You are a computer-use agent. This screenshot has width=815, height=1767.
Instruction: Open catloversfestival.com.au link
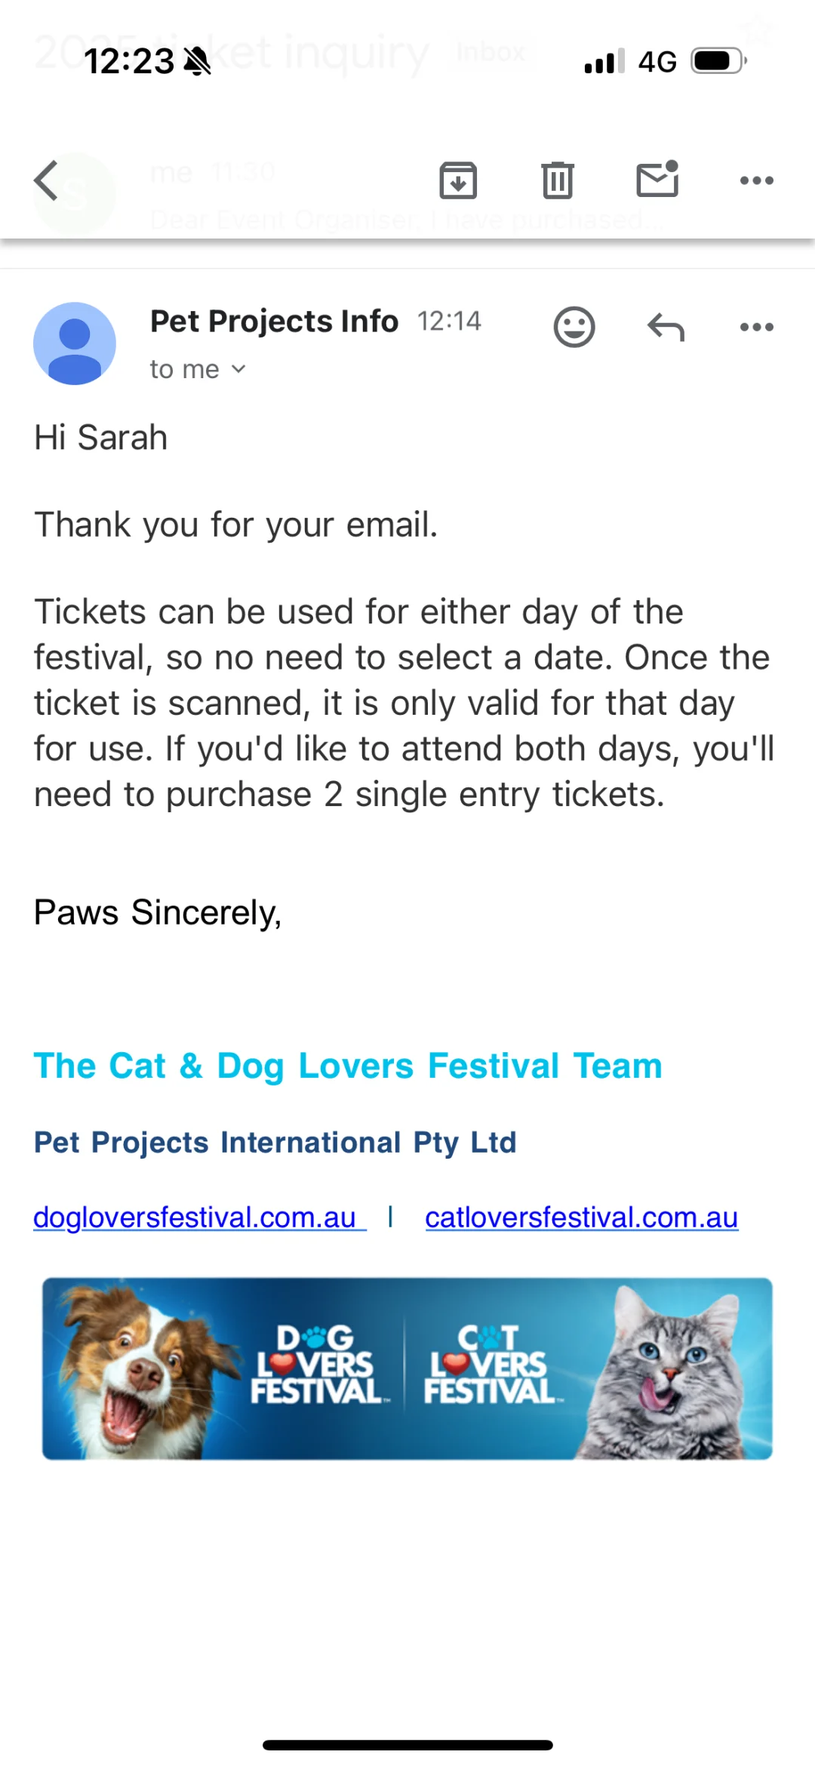click(x=581, y=1218)
